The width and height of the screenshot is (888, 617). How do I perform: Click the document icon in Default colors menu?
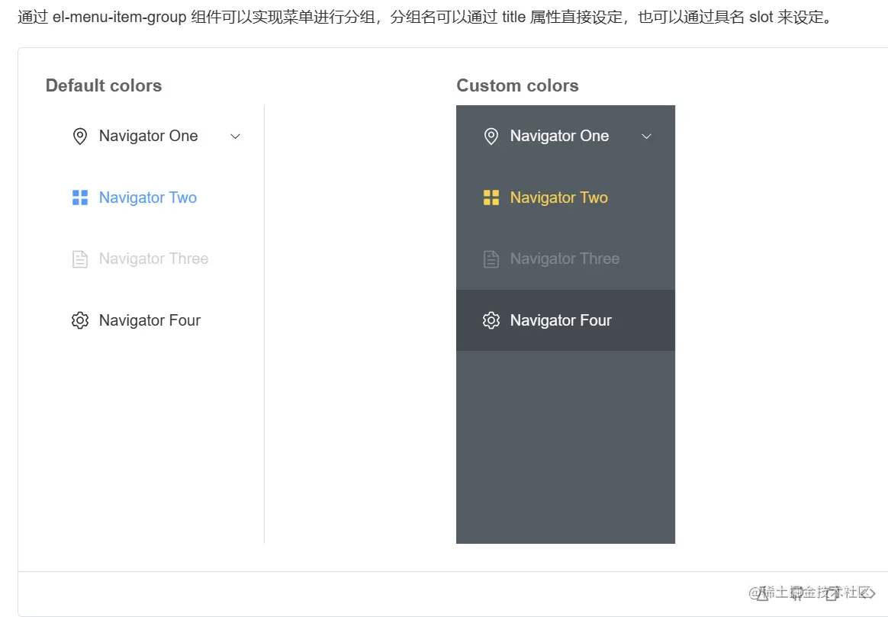pyautogui.click(x=80, y=259)
